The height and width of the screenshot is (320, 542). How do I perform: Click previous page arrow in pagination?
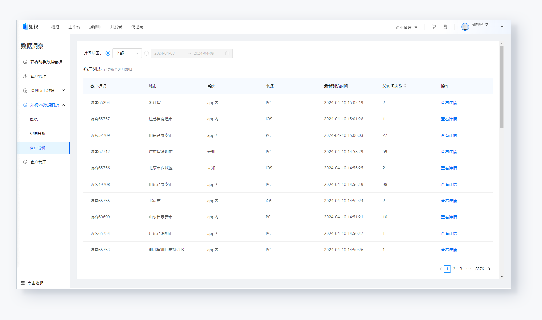pyautogui.click(x=440, y=269)
